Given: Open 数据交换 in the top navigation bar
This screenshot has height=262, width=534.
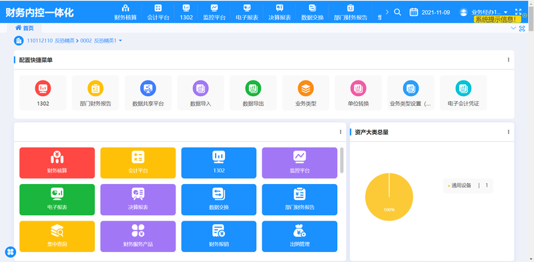Looking at the screenshot, I should (312, 12).
